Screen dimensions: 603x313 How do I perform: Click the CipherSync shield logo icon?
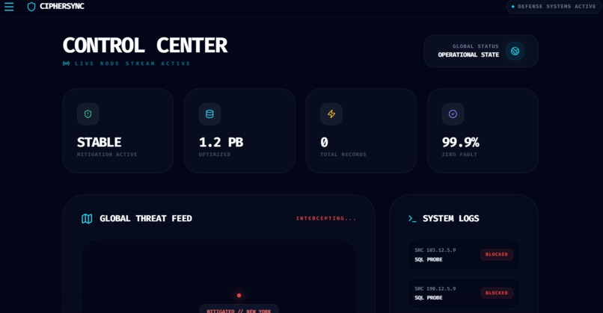click(31, 7)
